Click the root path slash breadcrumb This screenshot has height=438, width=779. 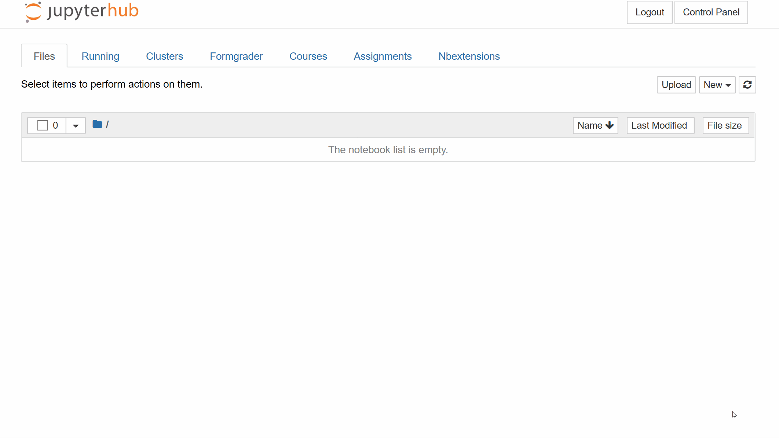pos(107,125)
